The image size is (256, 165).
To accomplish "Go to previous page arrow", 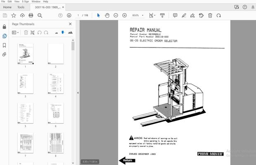I will tap(60, 15).
